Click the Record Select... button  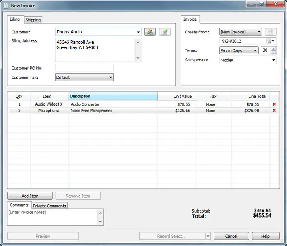[x=172, y=236]
